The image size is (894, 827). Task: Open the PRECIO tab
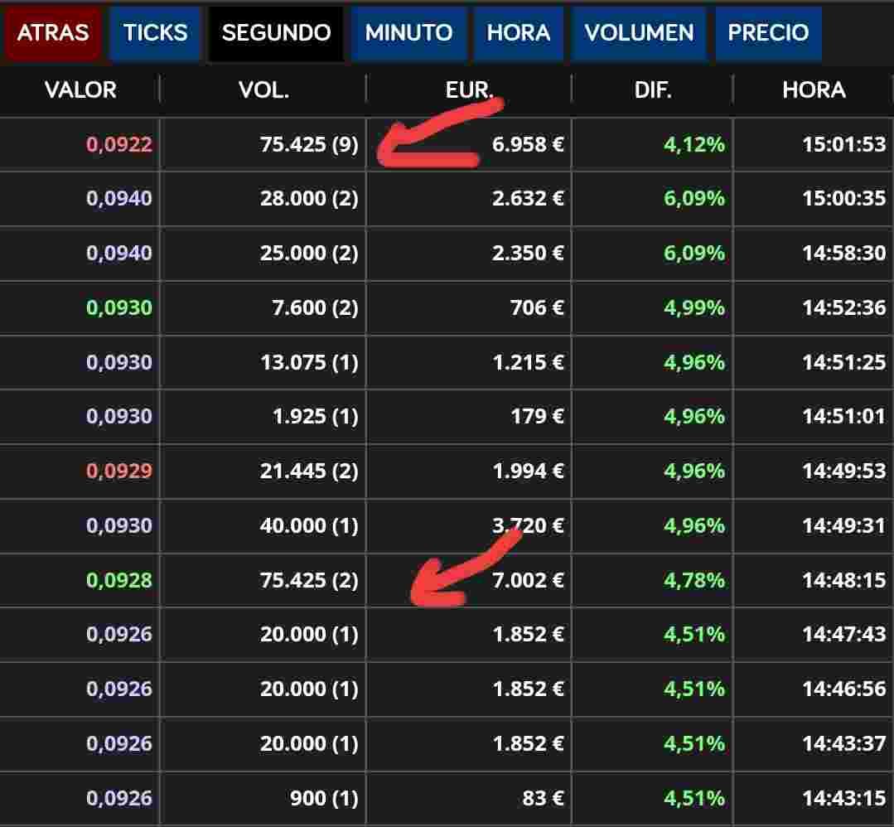pyautogui.click(x=768, y=33)
